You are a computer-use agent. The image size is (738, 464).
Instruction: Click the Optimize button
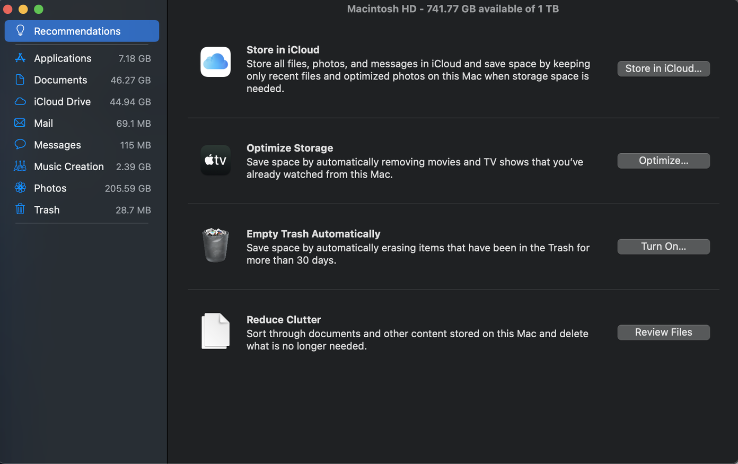click(663, 161)
